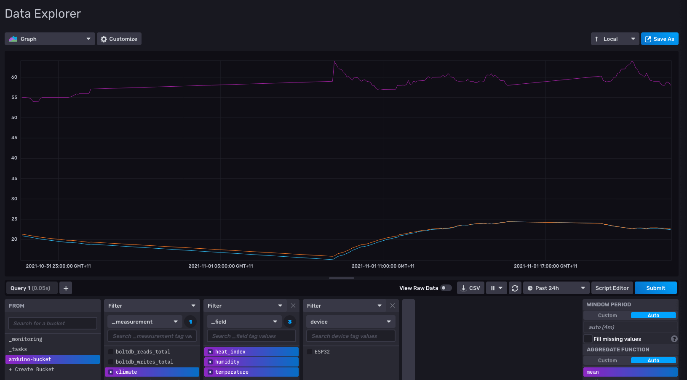Open the Script Editor

612,288
